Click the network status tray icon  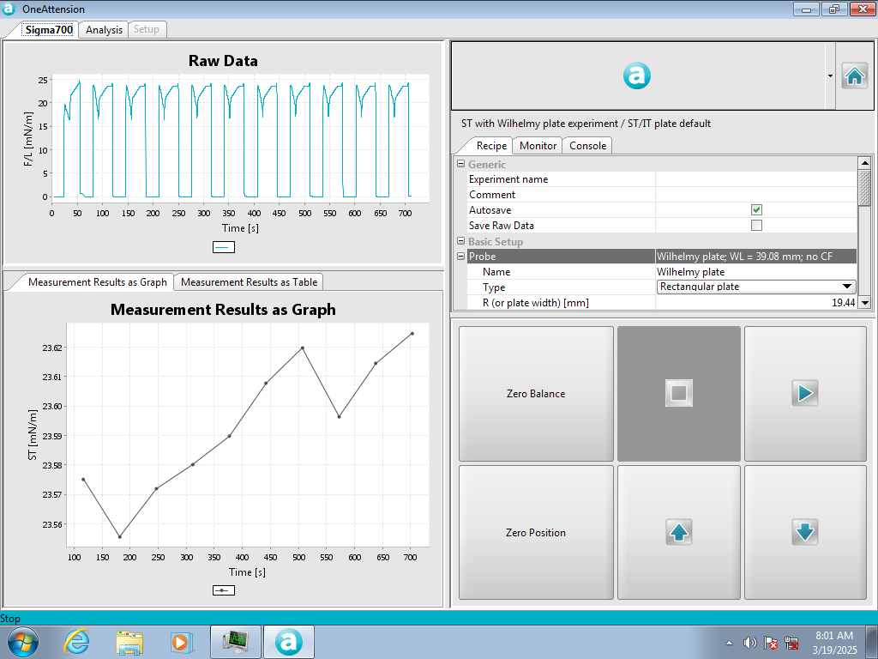pyautogui.click(x=791, y=643)
